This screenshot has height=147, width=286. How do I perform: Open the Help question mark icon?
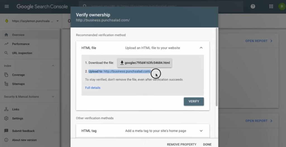(x=253, y=6)
